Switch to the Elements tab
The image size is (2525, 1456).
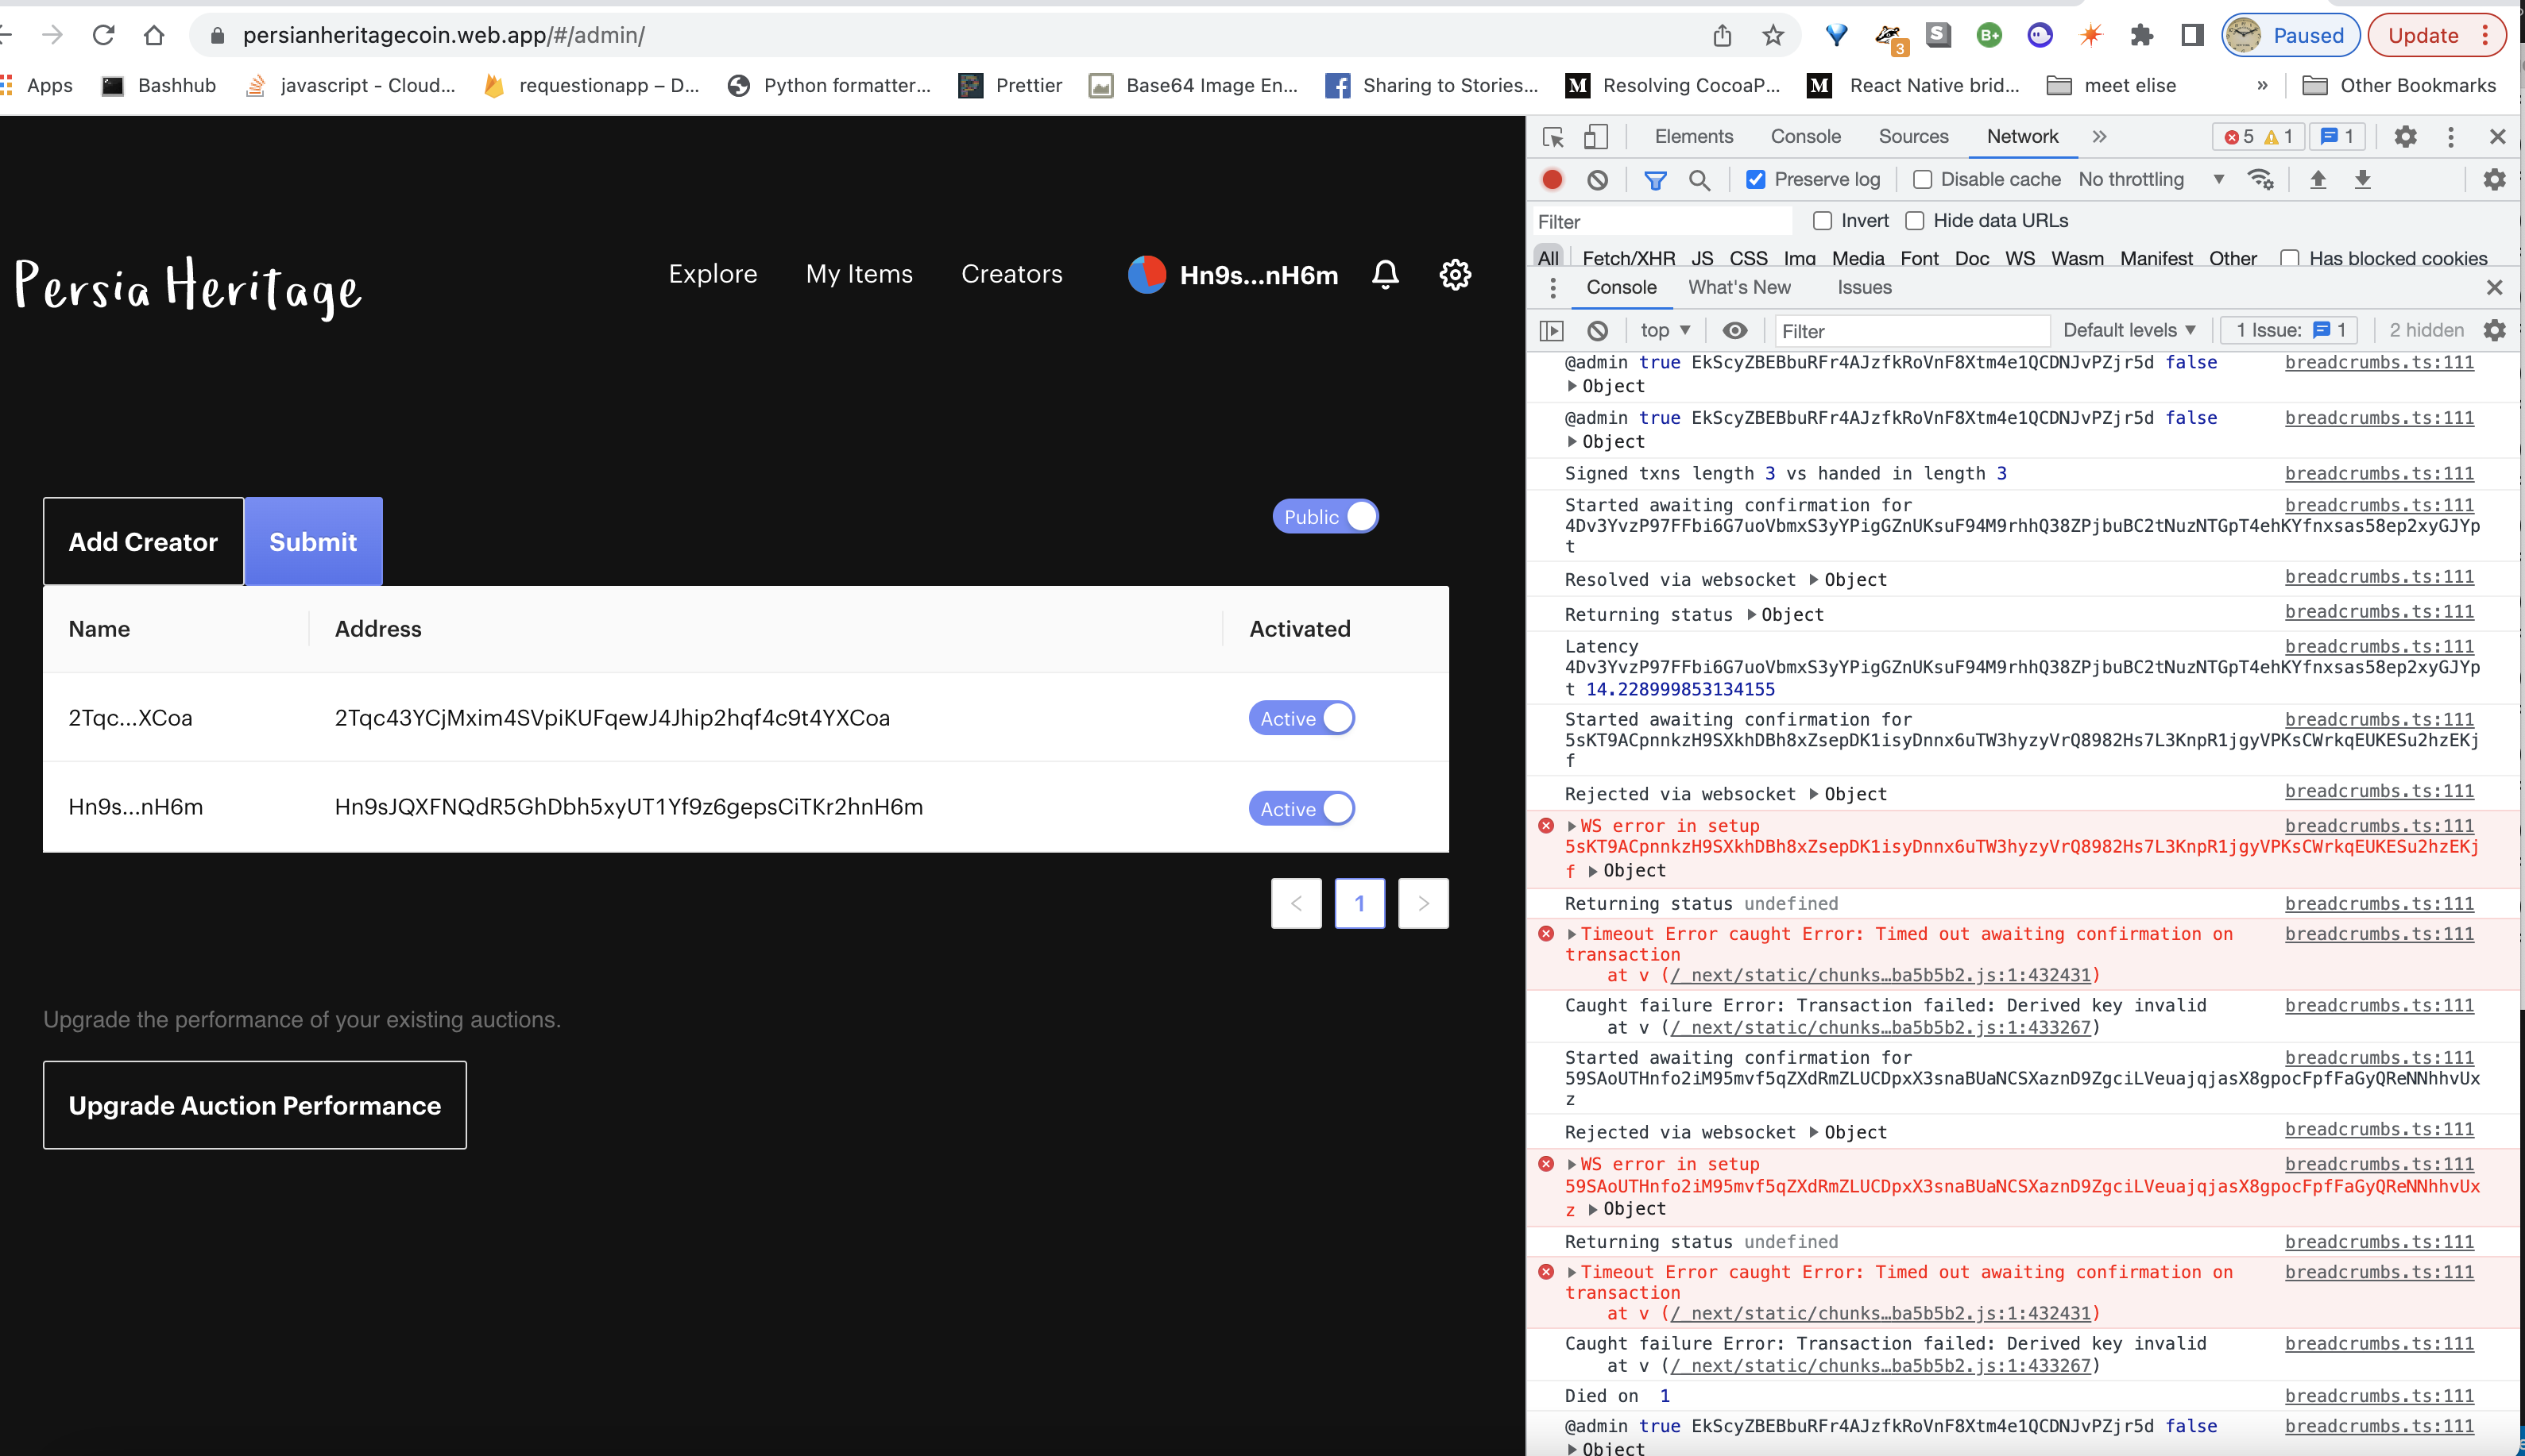click(1693, 137)
